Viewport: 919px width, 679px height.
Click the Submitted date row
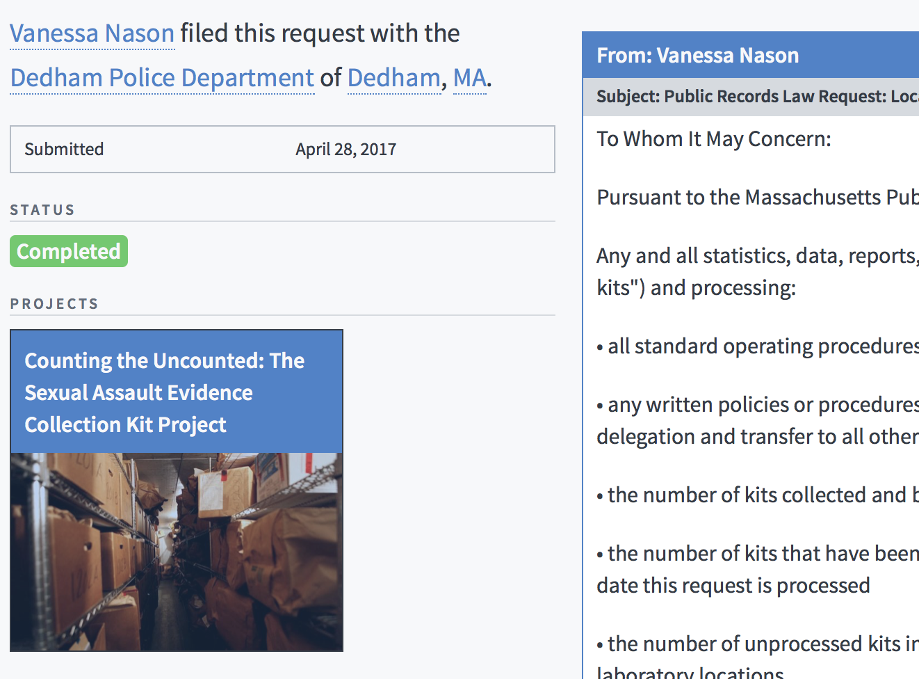pyautogui.click(x=282, y=149)
